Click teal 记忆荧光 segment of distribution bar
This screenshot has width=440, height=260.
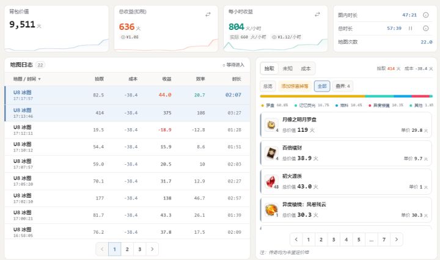pos(380,96)
